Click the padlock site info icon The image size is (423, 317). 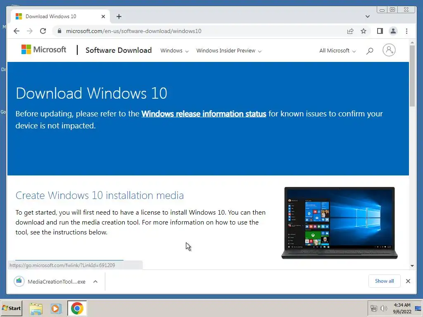click(x=59, y=31)
